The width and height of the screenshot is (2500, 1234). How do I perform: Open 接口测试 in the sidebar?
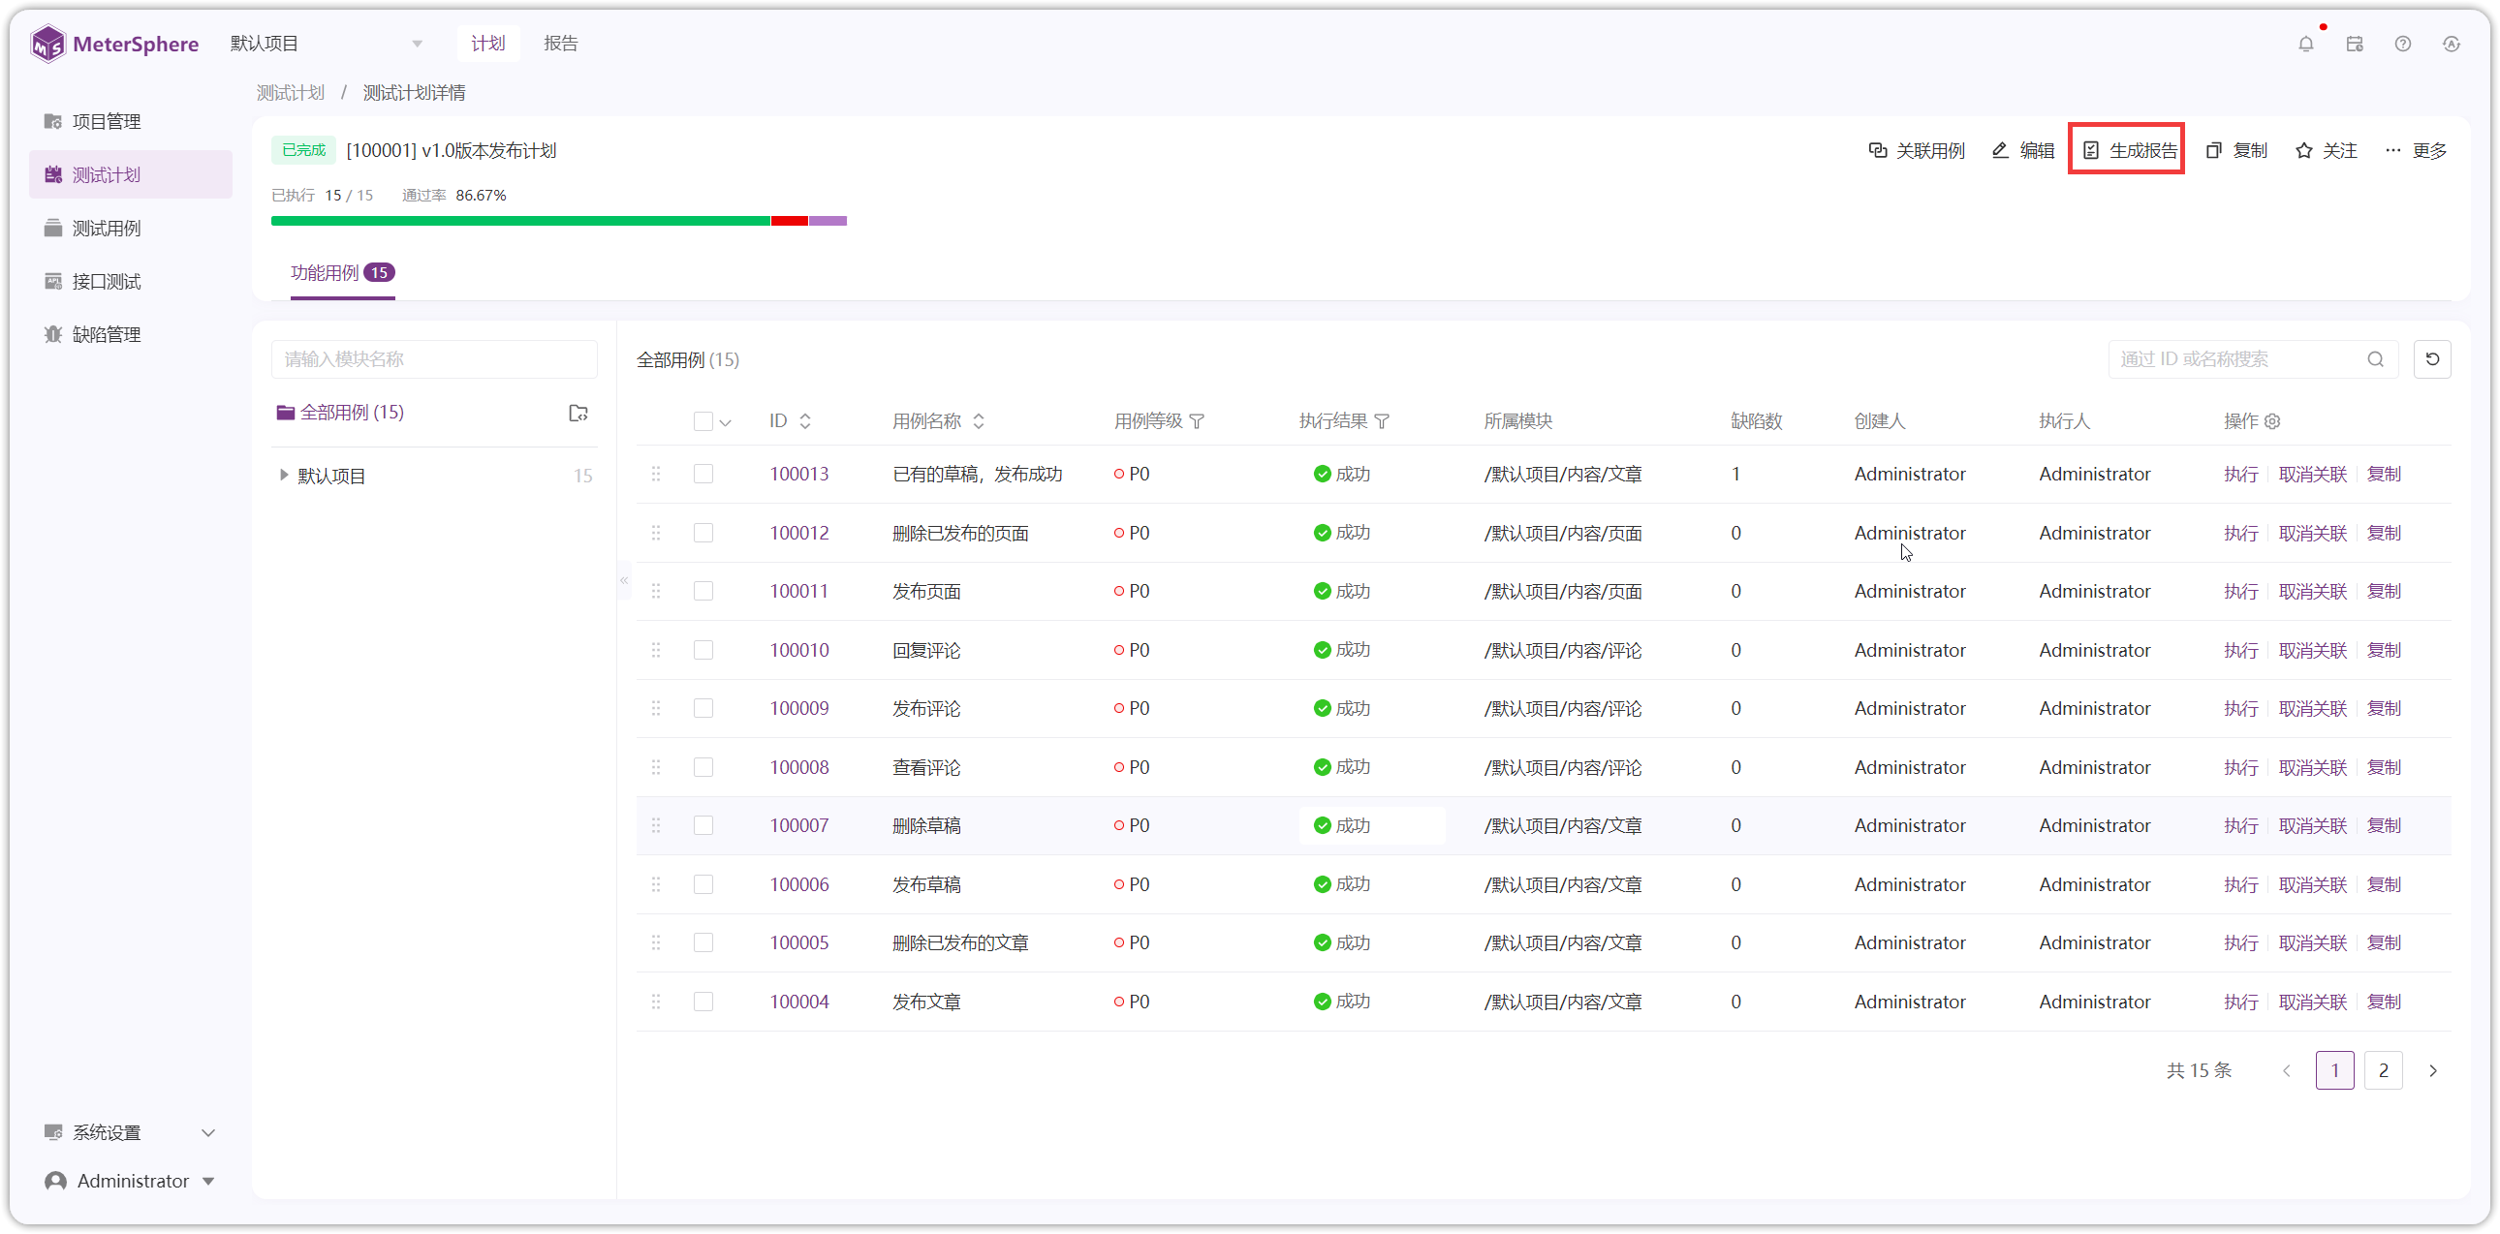131,281
